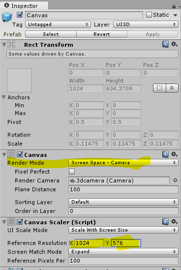Toggle raw edit mode R button

tap(172, 88)
